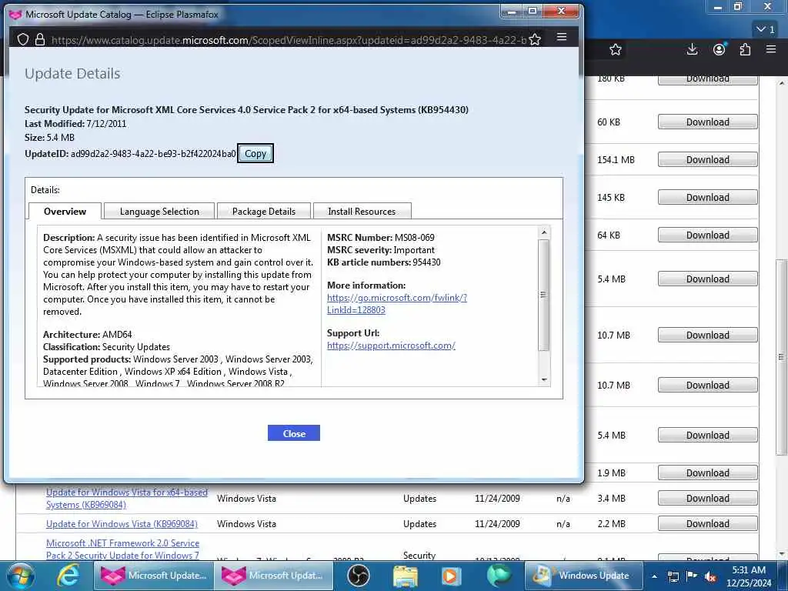Image resolution: width=788 pixels, height=591 pixels.
Task: Click the Download button for the 60 KB row
Action: coord(708,122)
